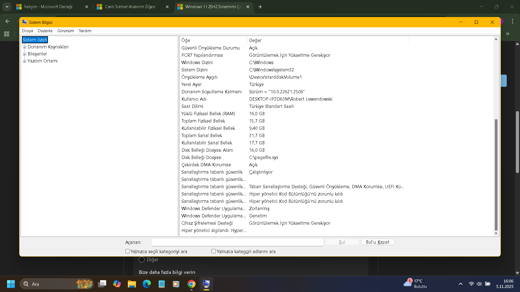Click the volume speaker tray icon
The image size is (520, 292).
479,284
